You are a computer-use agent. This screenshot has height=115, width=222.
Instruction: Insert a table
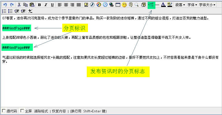pos(118,5)
